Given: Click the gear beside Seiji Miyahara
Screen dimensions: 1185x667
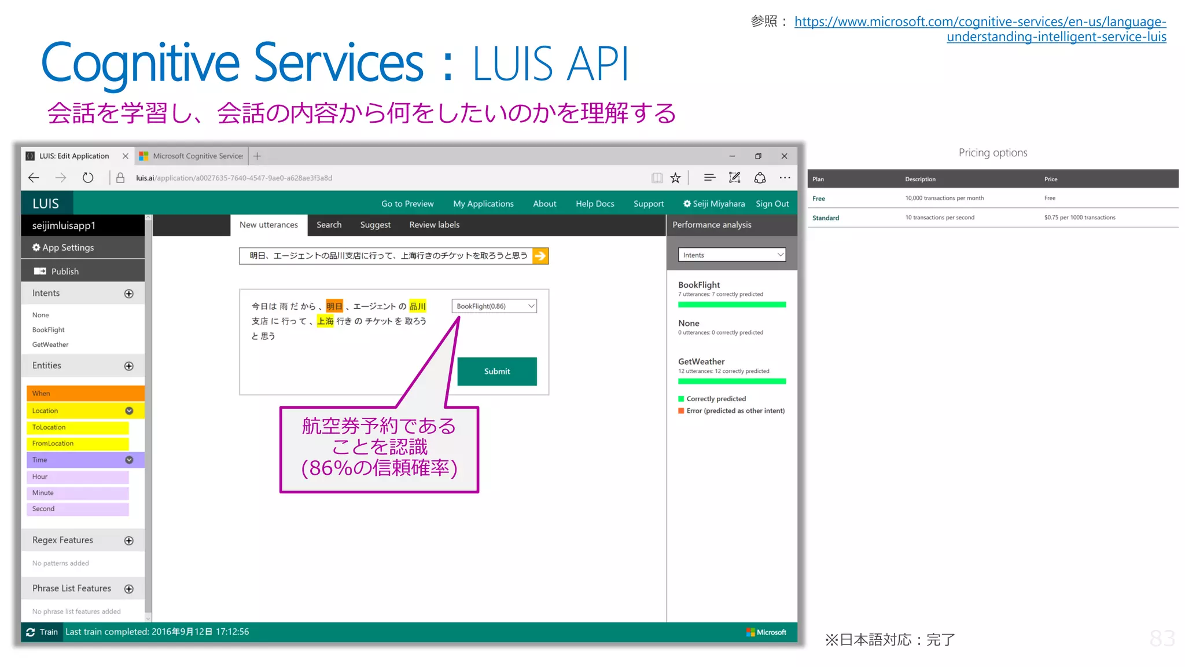Looking at the screenshot, I should point(687,204).
